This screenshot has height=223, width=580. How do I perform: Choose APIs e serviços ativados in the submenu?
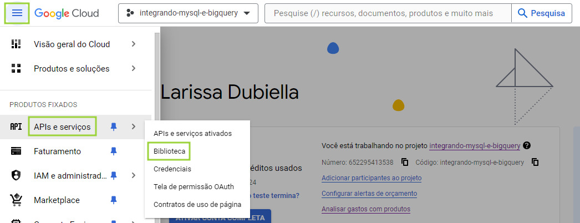click(x=193, y=133)
